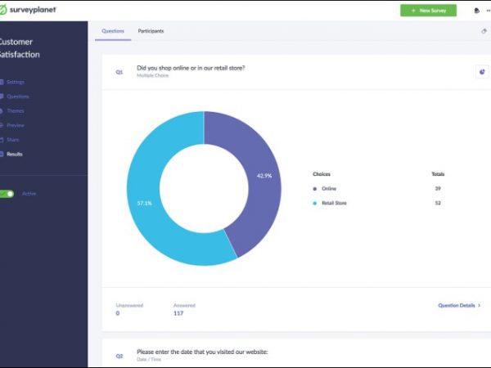Select Results in the sidebar
491x368 pixels.
(x=15, y=154)
